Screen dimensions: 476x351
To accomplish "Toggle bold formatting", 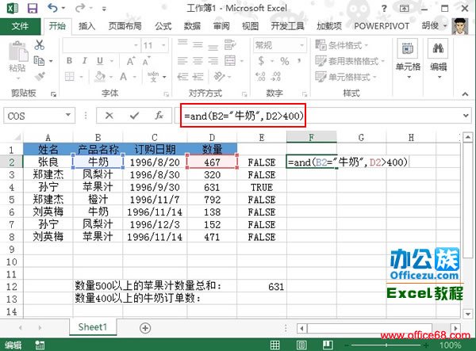I will pyautogui.click(x=70, y=61).
